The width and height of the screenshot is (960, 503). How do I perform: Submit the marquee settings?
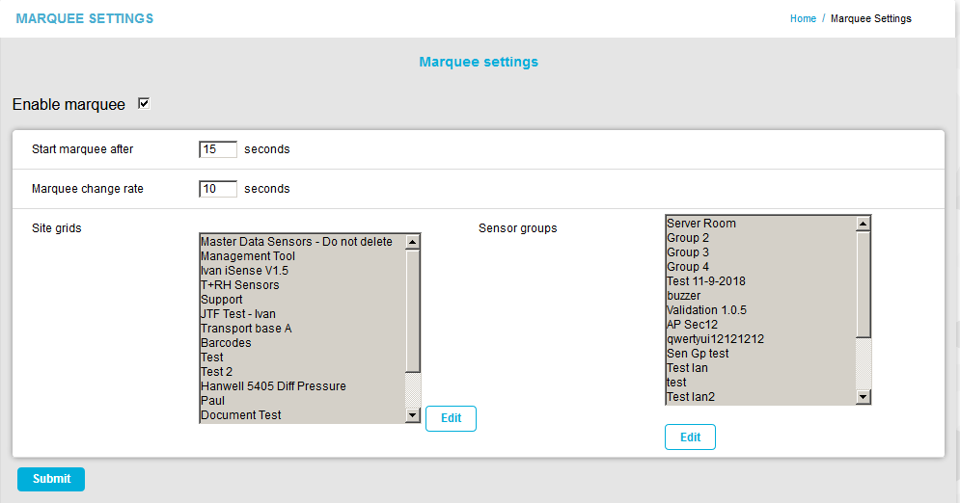click(x=51, y=479)
